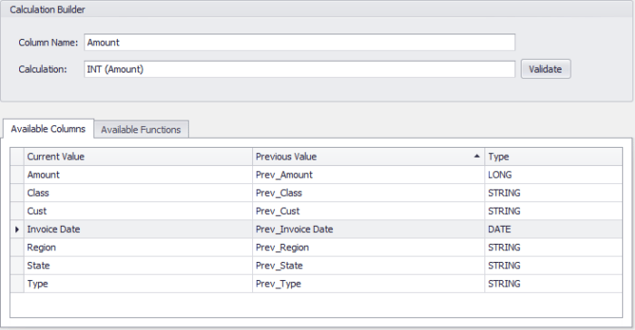Click the row indicator arrow beside Invoice Date

tap(17, 229)
